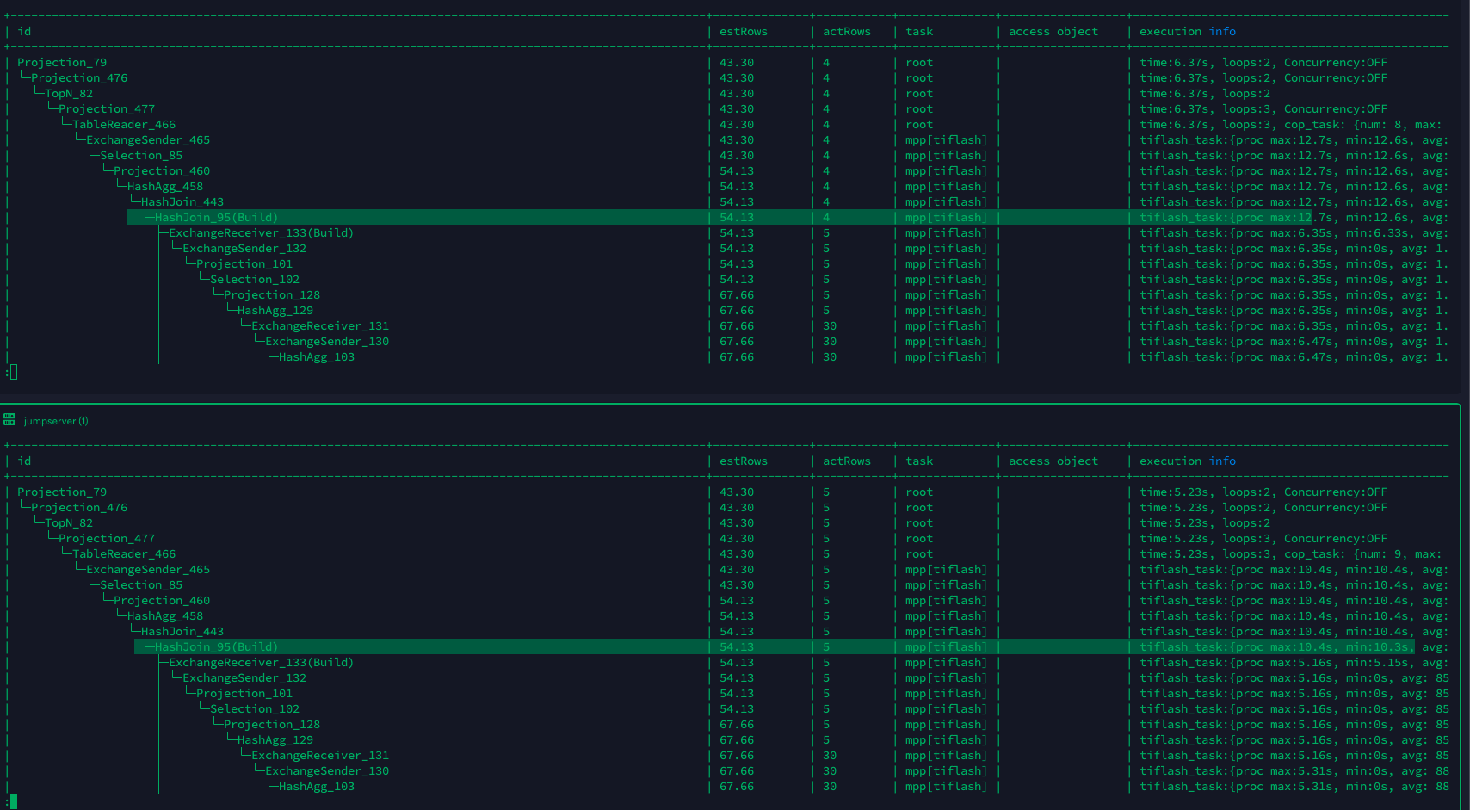This screenshot has height=810, width=1470.
Task: Select TopN_82 in the jumpserver pane plan
Action: [x=69, y=523]
